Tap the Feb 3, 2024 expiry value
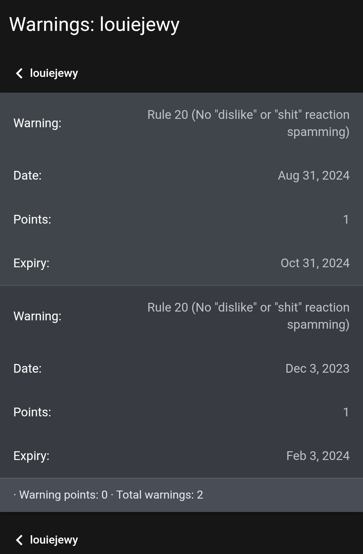 click(x=318, y=456)
